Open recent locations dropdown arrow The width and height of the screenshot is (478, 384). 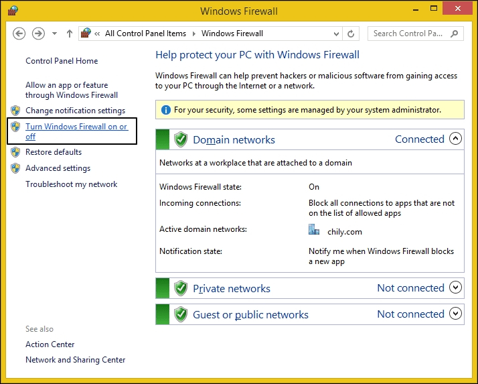[x=55, y=34]
